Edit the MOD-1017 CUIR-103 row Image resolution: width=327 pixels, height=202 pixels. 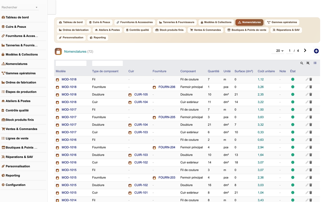(x=307, y=132)
